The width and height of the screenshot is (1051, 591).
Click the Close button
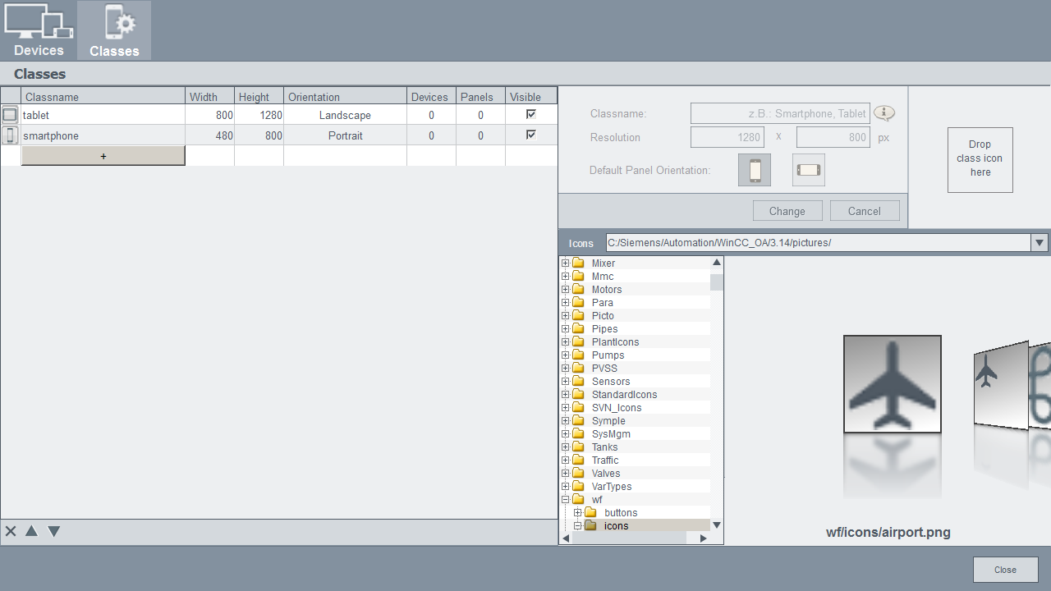point(1005,570)
